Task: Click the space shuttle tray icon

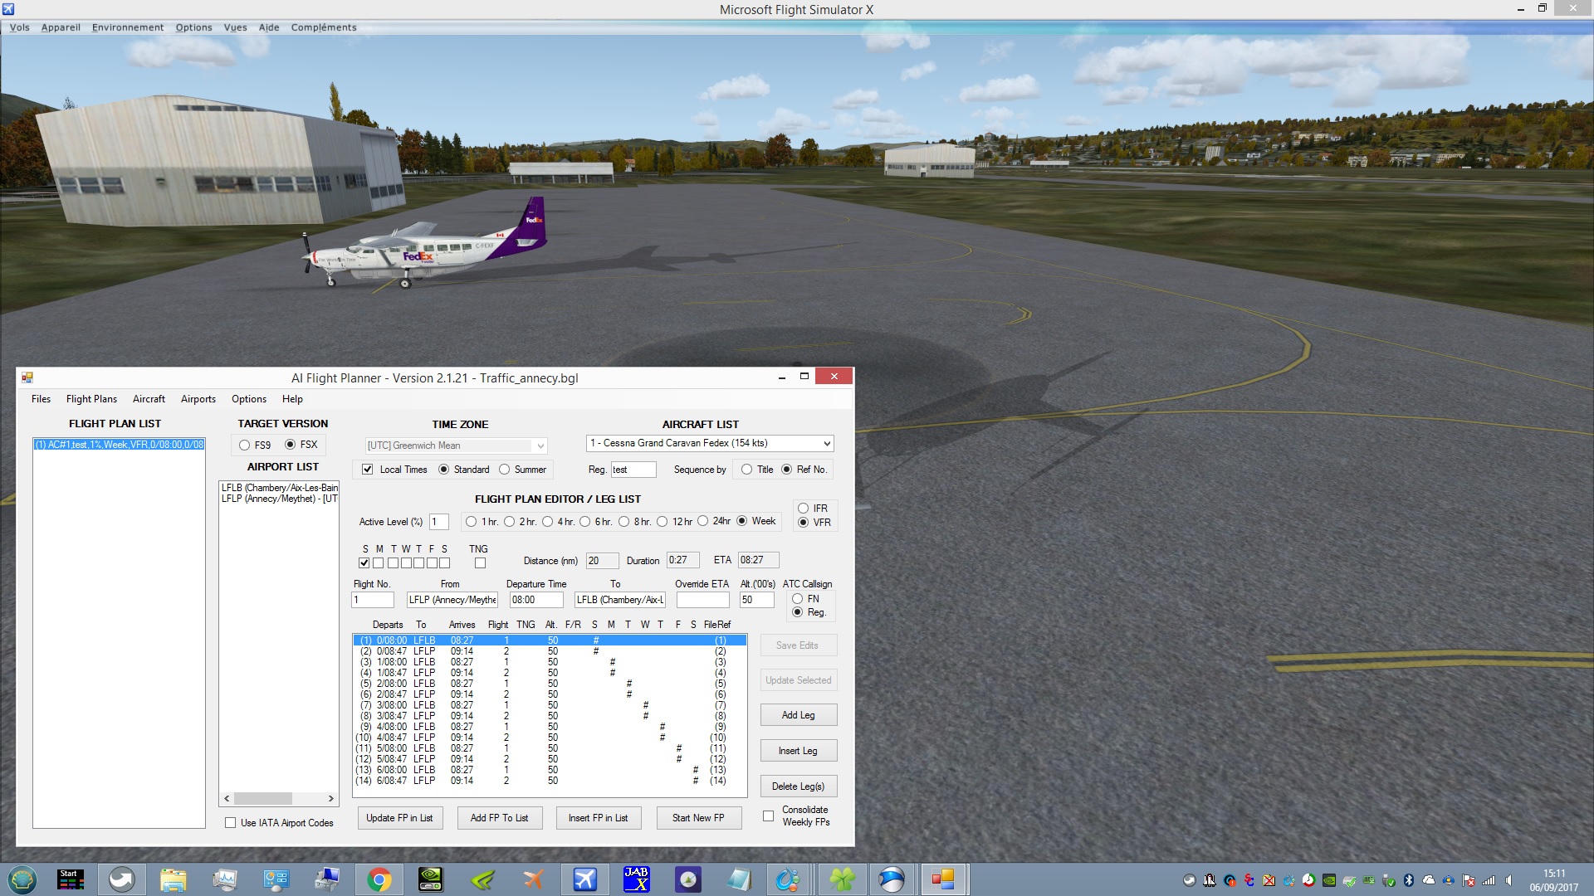Action: pos(1209,880)
